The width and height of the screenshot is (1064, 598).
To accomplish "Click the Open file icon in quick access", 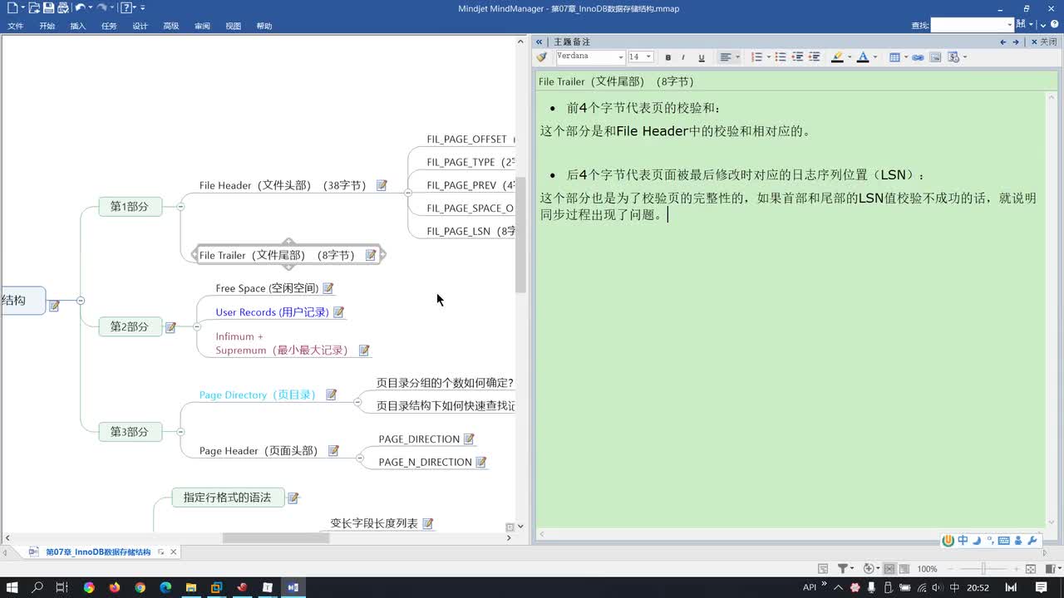I will (34, 8).
